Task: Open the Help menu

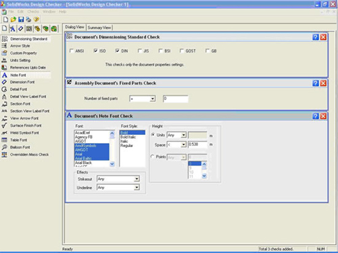Action: (x=62, y=11)
